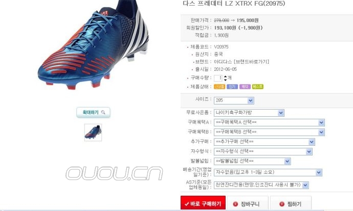Click the quantity input field

pyautogui.click(x=218, y=78)
